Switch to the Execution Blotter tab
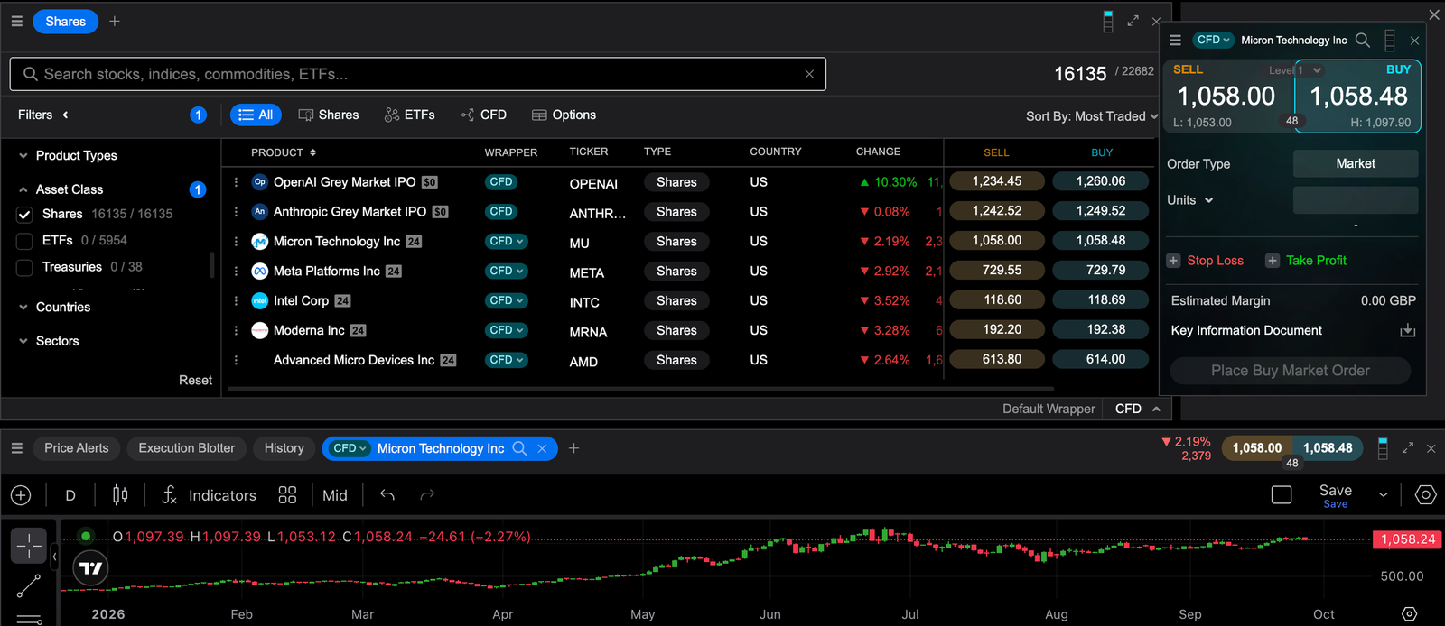The image size is (1445, 626). coord(186,448)
